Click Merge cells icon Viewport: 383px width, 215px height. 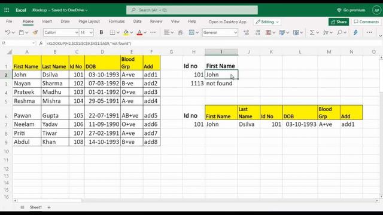[191, 32]
